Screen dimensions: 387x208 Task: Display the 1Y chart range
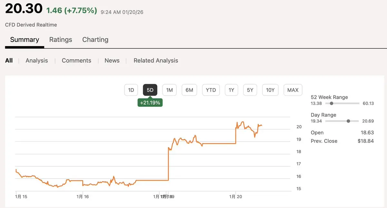tap(231, 90)
